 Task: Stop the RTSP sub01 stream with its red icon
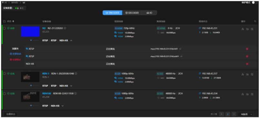tap(247, 56)
